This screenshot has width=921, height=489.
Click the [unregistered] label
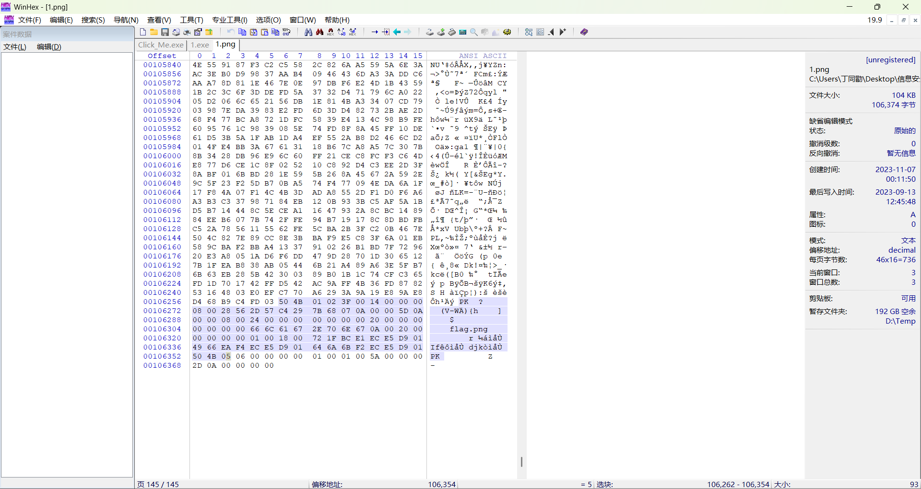tap(890, 60)
